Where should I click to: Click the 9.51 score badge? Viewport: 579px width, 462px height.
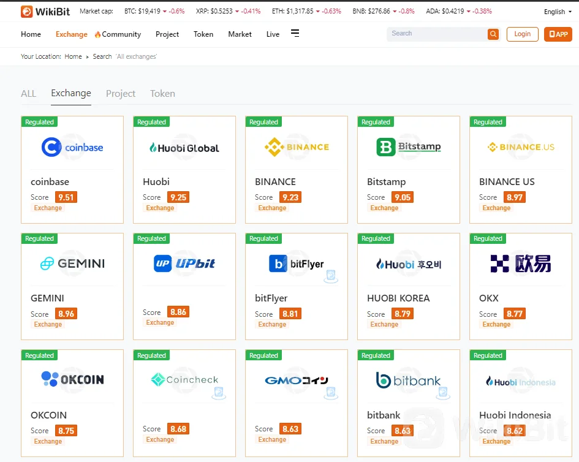click(66, 197)
